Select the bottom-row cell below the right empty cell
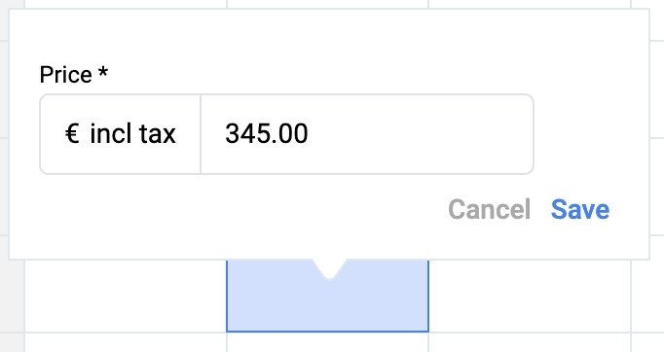The image size is (664, 352). [530, 342]
